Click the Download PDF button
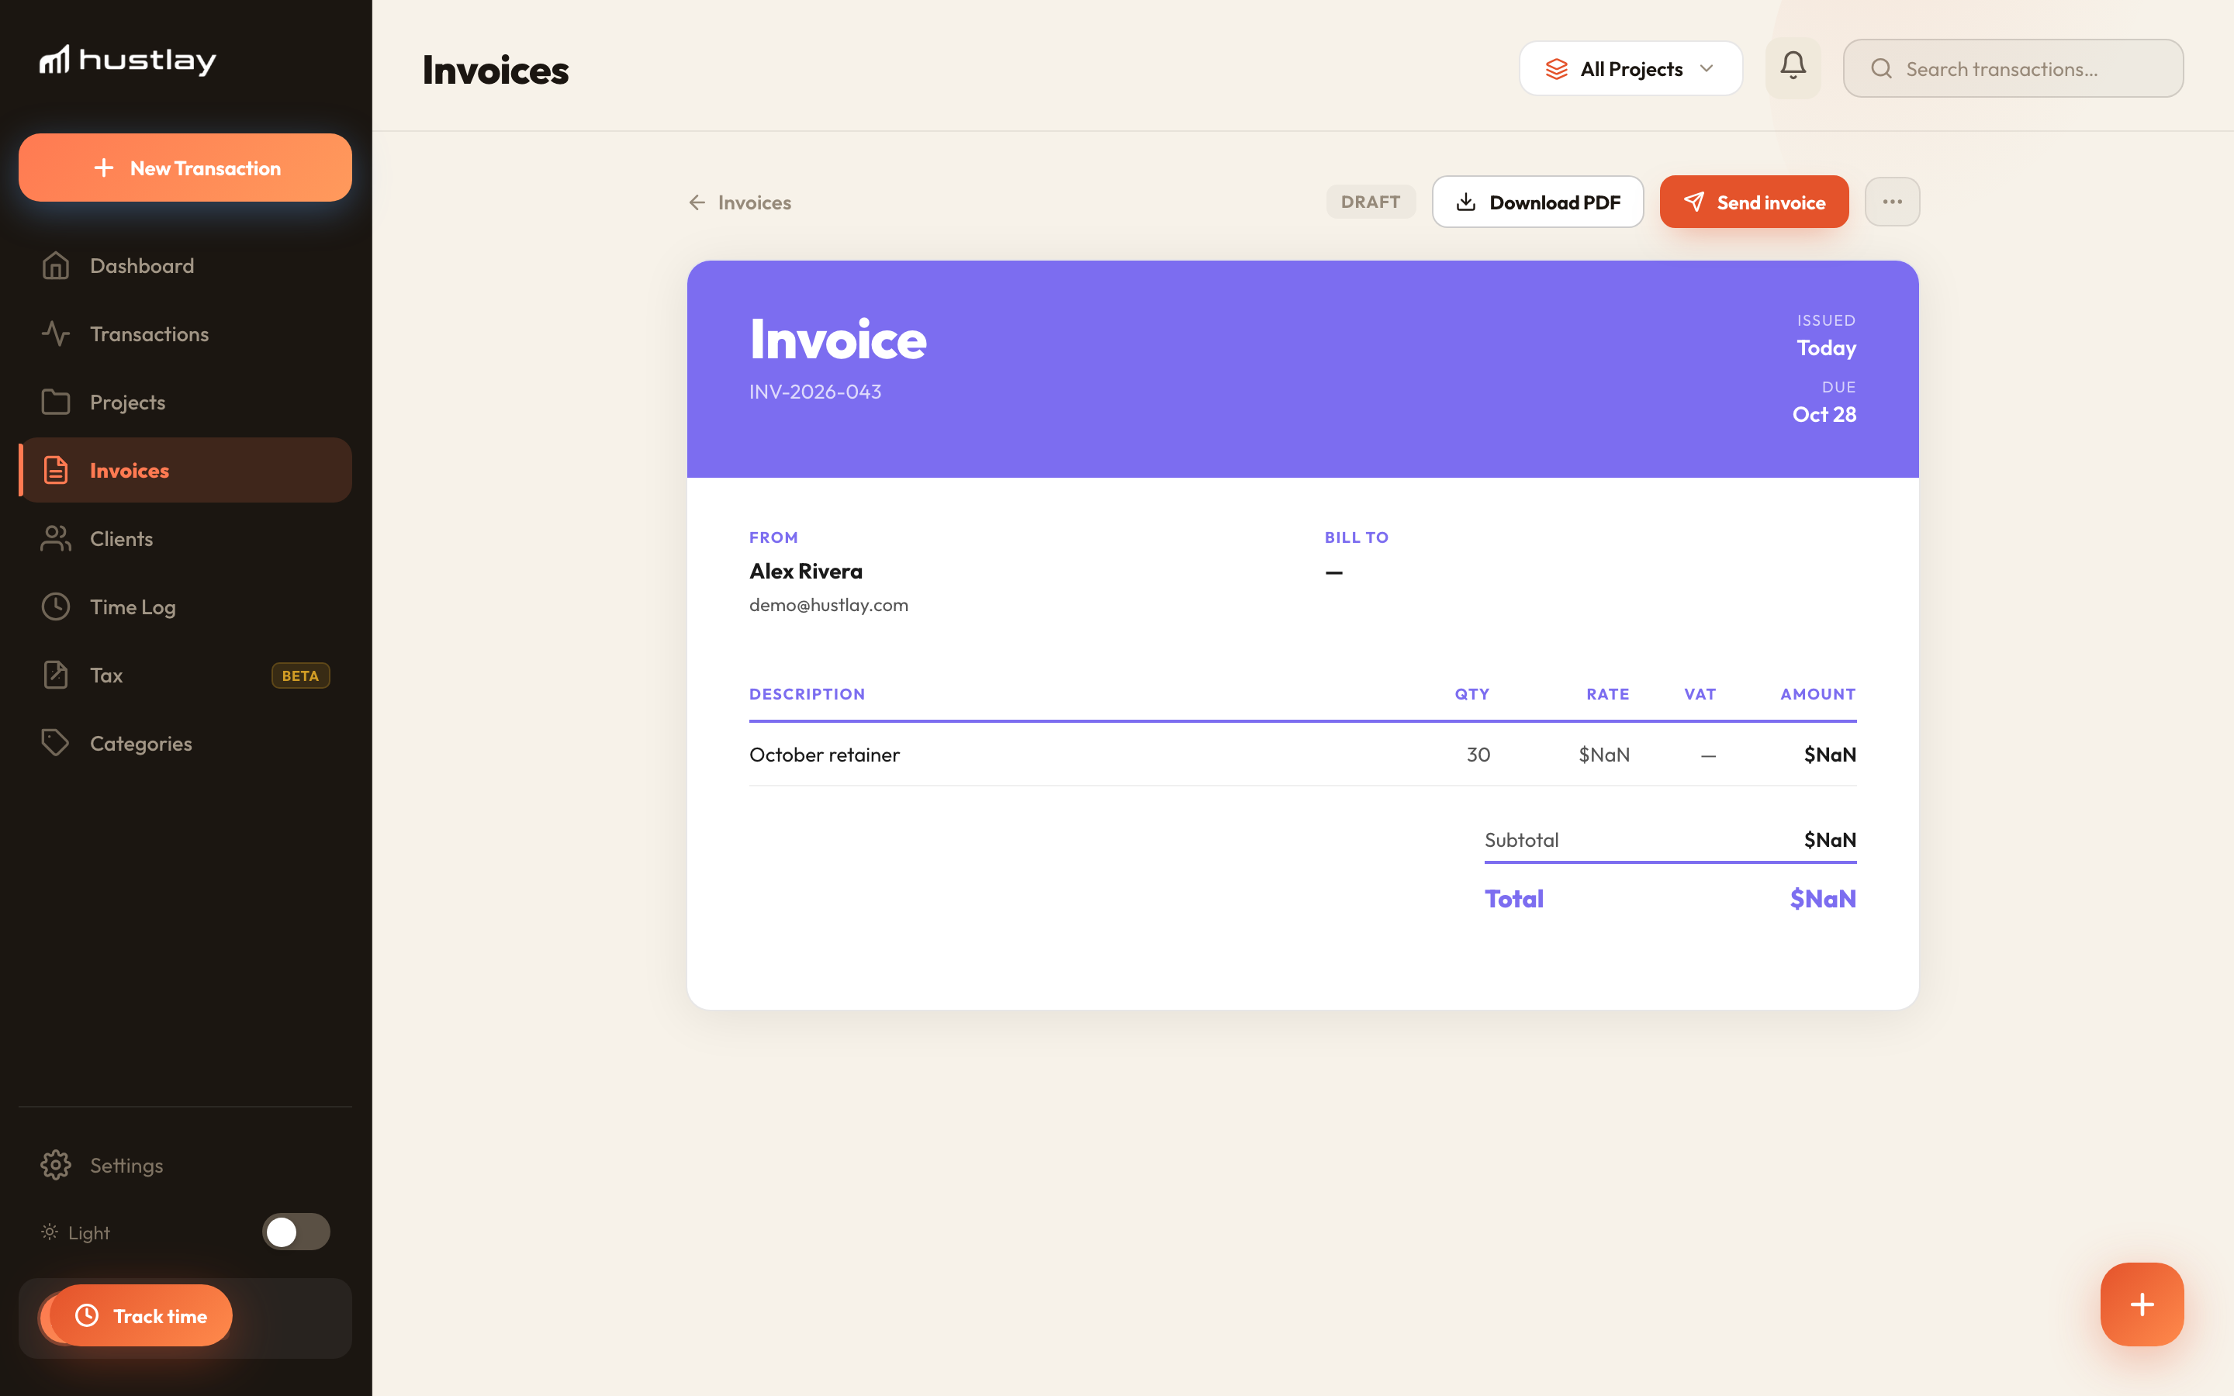Image resolution: width=2234 pixels, height=1396 pixels. pos(1537,202)
